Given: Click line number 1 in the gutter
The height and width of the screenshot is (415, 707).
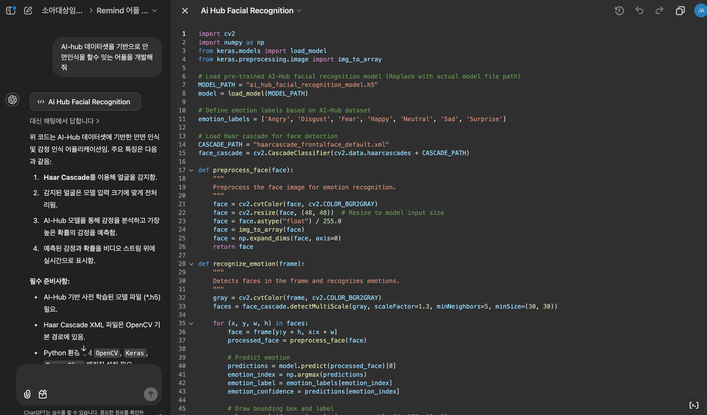Looking at the screenshot, I should pos(184,34).
